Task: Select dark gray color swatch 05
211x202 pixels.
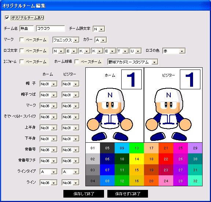Action: tap(107, 148)
